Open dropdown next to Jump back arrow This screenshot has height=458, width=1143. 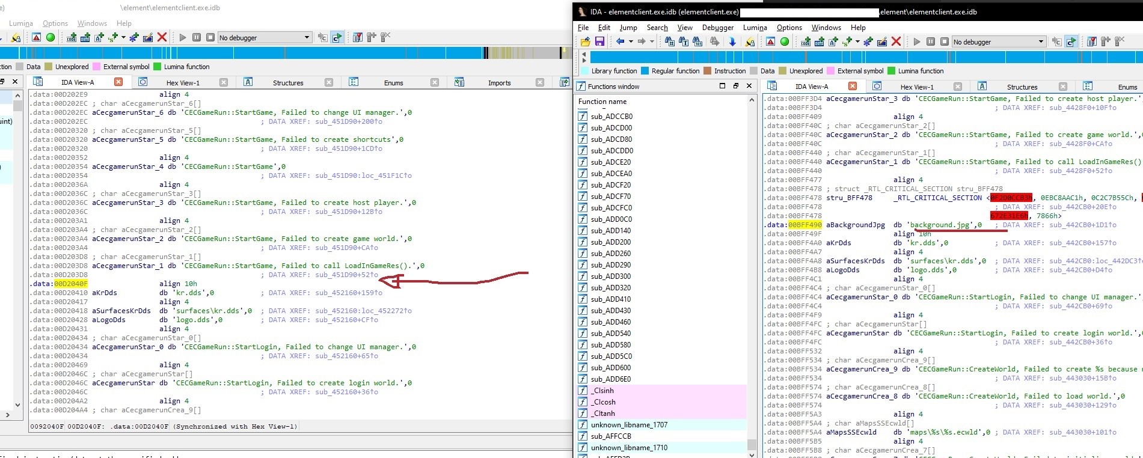pos(631,41)
